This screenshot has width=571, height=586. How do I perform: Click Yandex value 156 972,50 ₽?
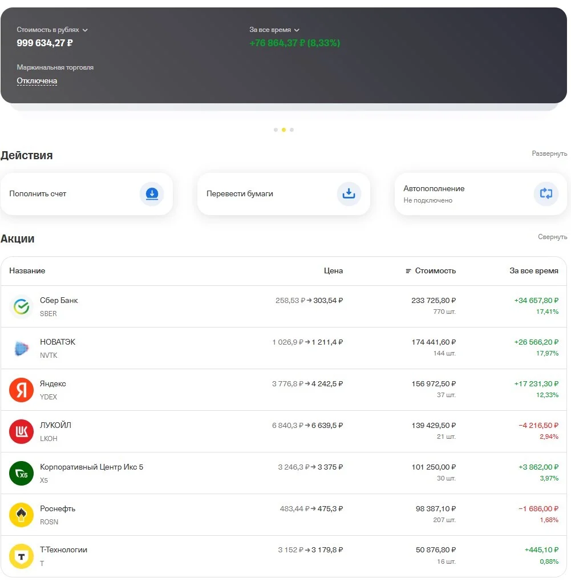click(434, 384)
